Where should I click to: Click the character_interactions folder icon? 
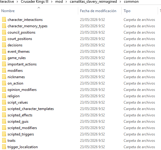4,20
